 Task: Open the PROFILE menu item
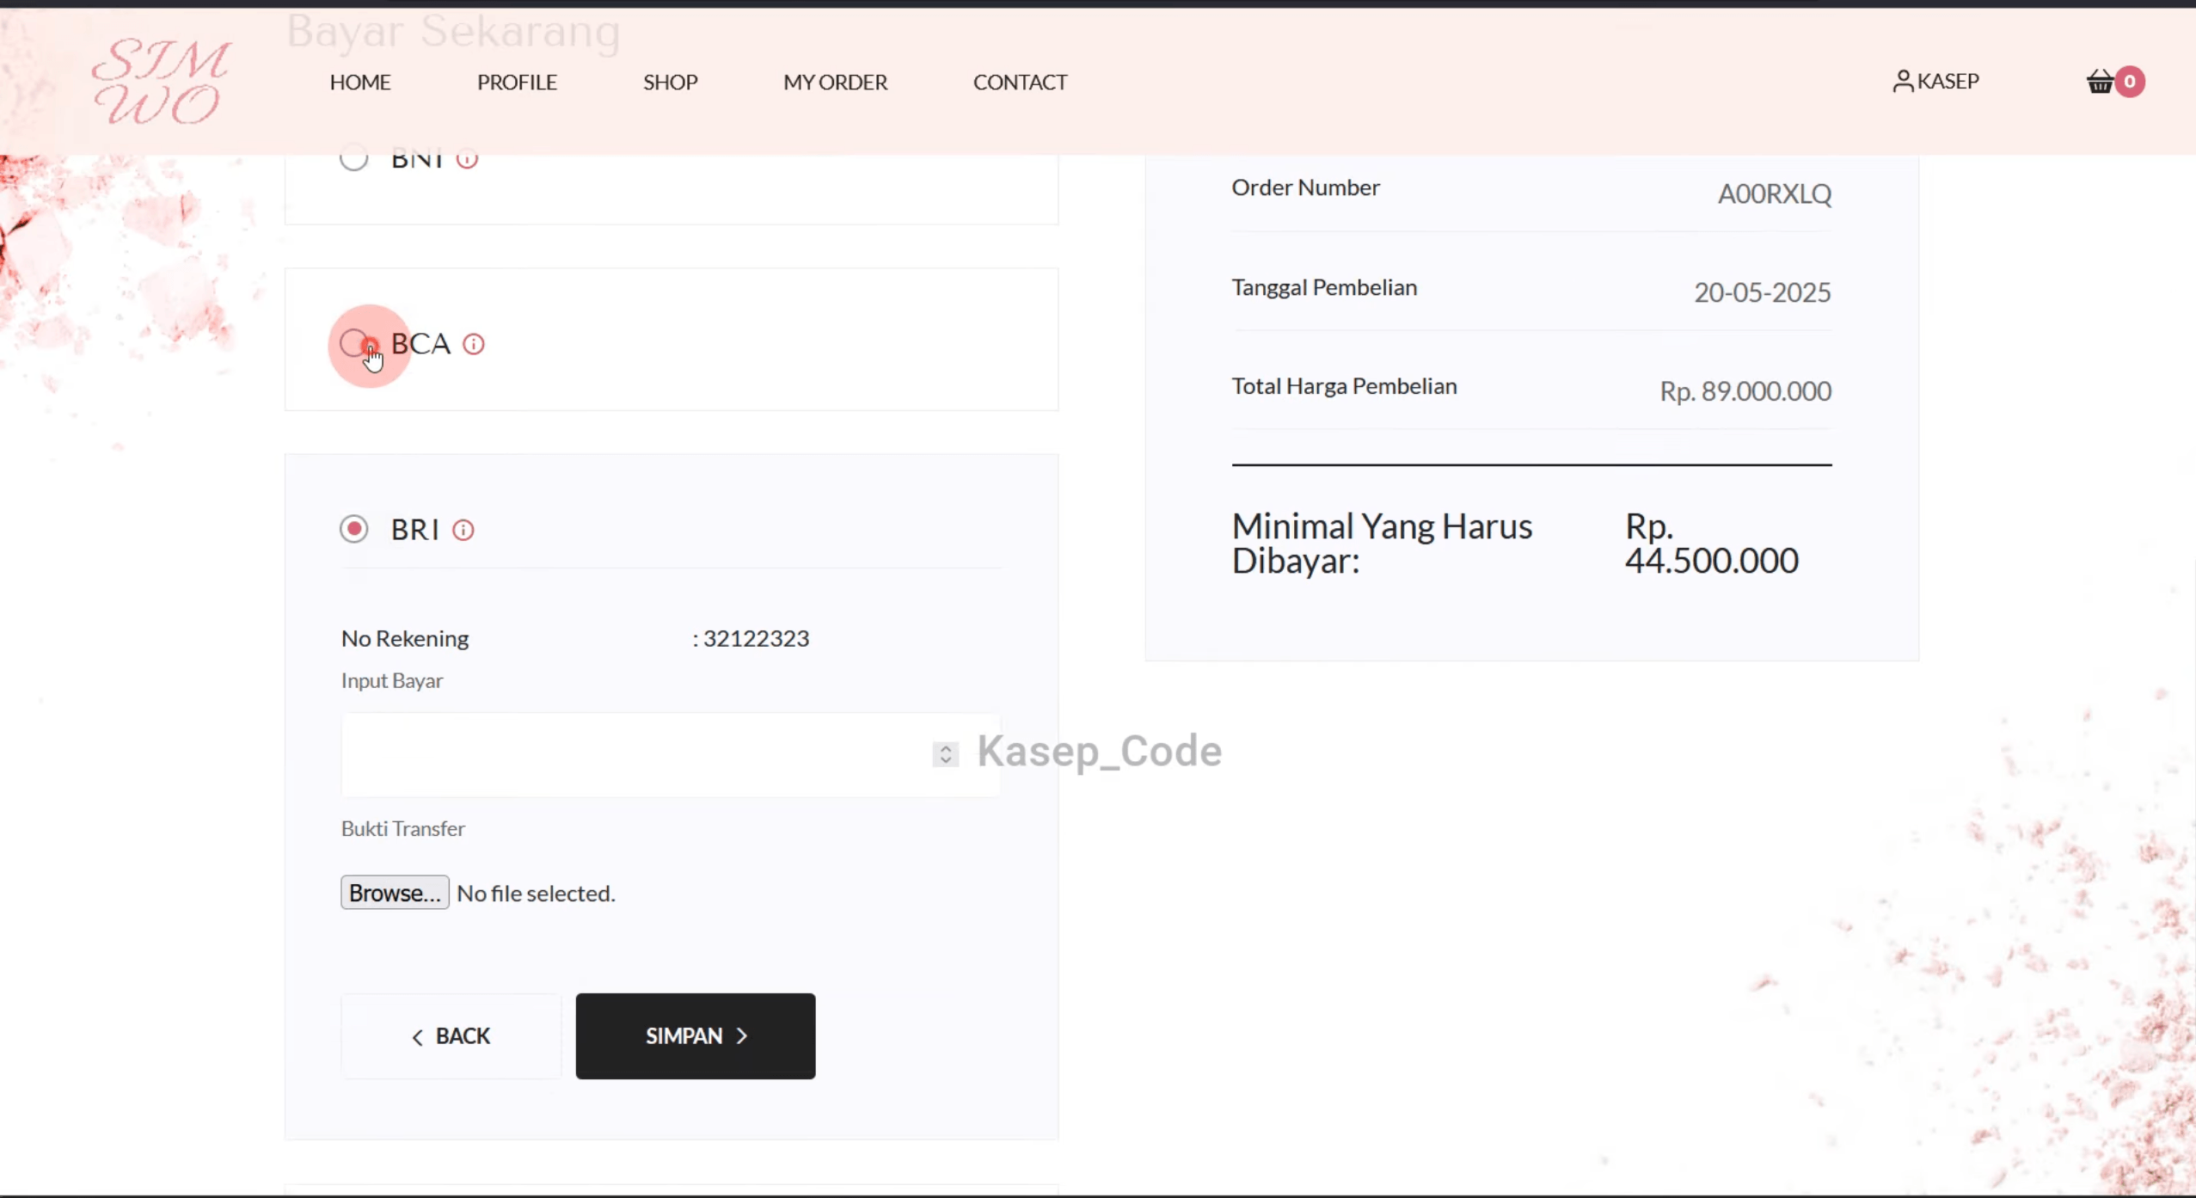(x=517, y=83)
